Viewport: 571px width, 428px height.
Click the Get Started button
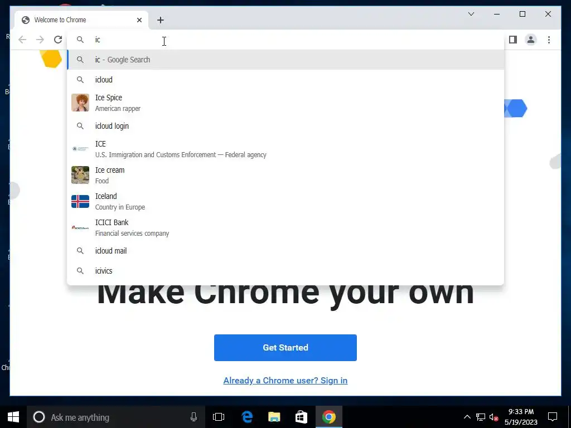point(285,348)
